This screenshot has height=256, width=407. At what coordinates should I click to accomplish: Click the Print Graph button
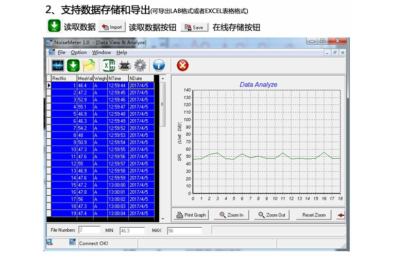tap(191, 215)
